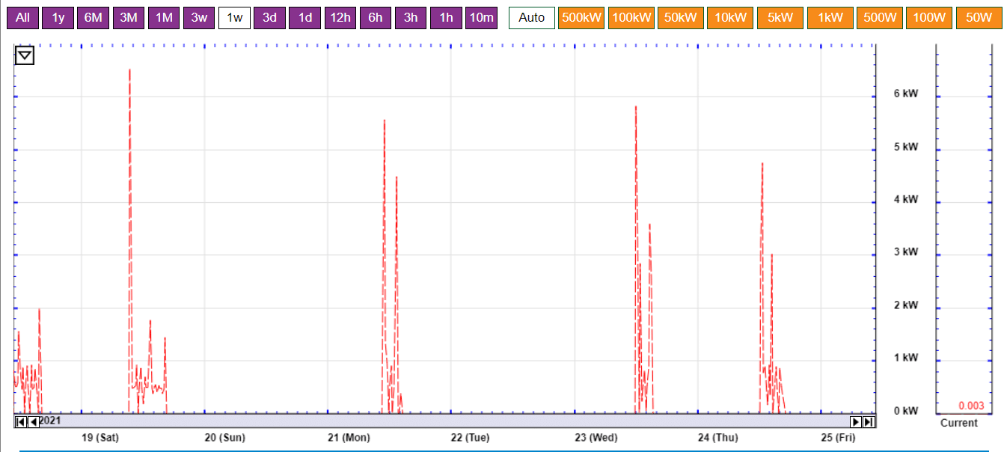
Task: Select the 1w time range
Action: point(234,18)
